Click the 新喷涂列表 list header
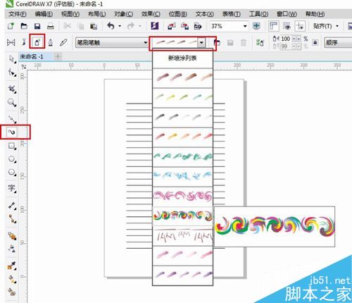This screenshot has height=303, width=352. tap(182, 58)
